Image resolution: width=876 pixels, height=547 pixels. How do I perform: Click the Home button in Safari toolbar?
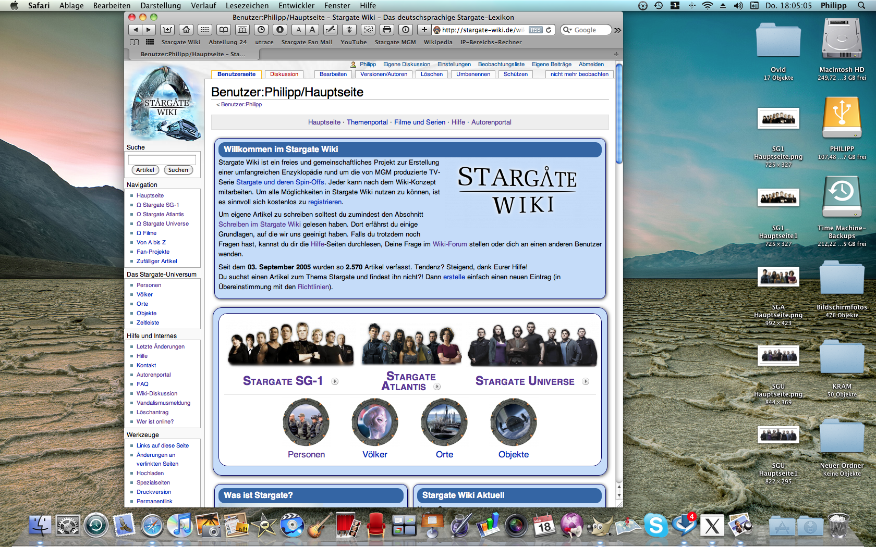186,30
